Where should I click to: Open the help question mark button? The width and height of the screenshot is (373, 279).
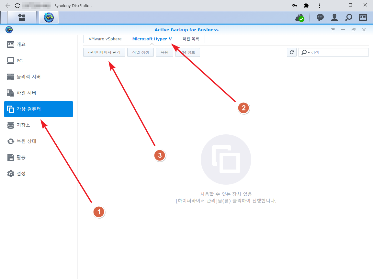pos(333,30)
